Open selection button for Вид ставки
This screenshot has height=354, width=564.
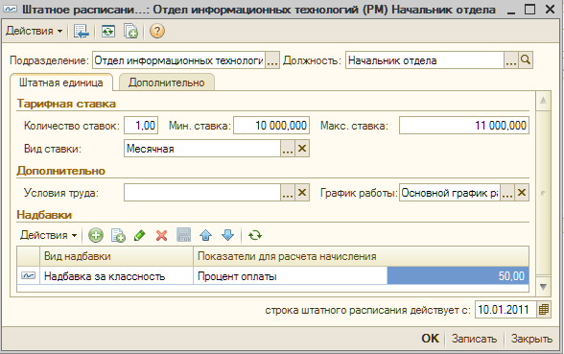pyautogui.click(x=288, y=149)
